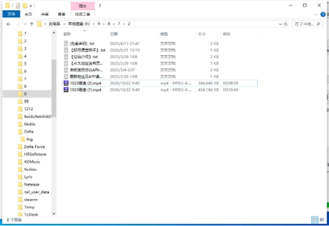The height and width of the screenshot is (226, 329).
Task: Open the 视频工具 ribbon tab
Action: (83, 14)
